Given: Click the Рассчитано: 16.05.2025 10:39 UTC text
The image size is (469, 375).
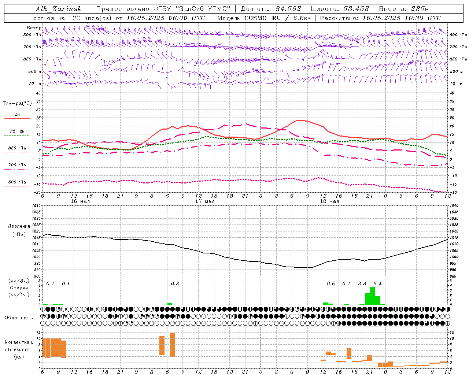Looking at the screenshot, I should coord(380,18).
